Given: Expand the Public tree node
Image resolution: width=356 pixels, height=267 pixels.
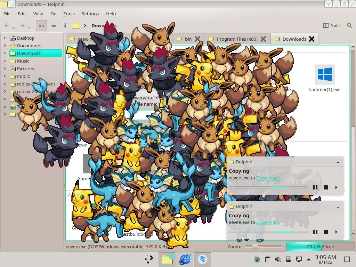Looking at the screenshot, I should pos(5,76).
